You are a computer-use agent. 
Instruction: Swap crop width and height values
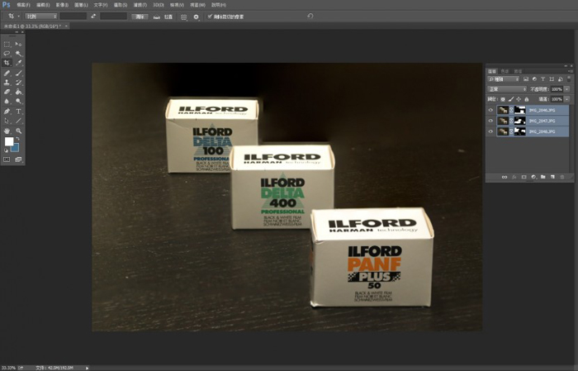93,17
